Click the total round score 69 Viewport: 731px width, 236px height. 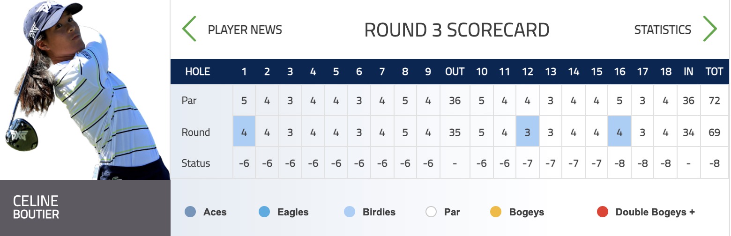click(x=715, y=132)
